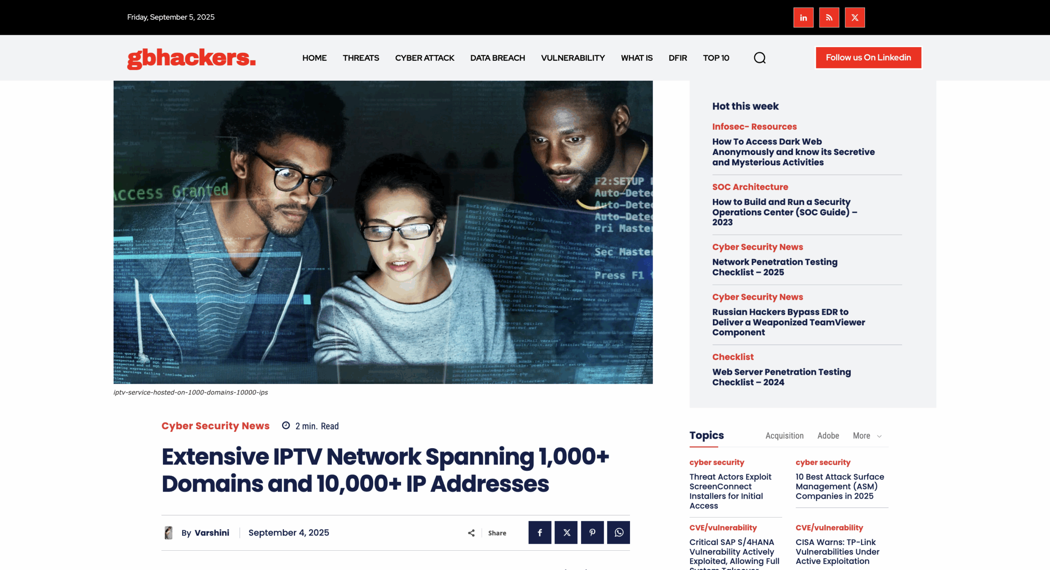Share article on X button
Image resolution: width=1050 pixels, height=570 pixels.
[566, 532]
